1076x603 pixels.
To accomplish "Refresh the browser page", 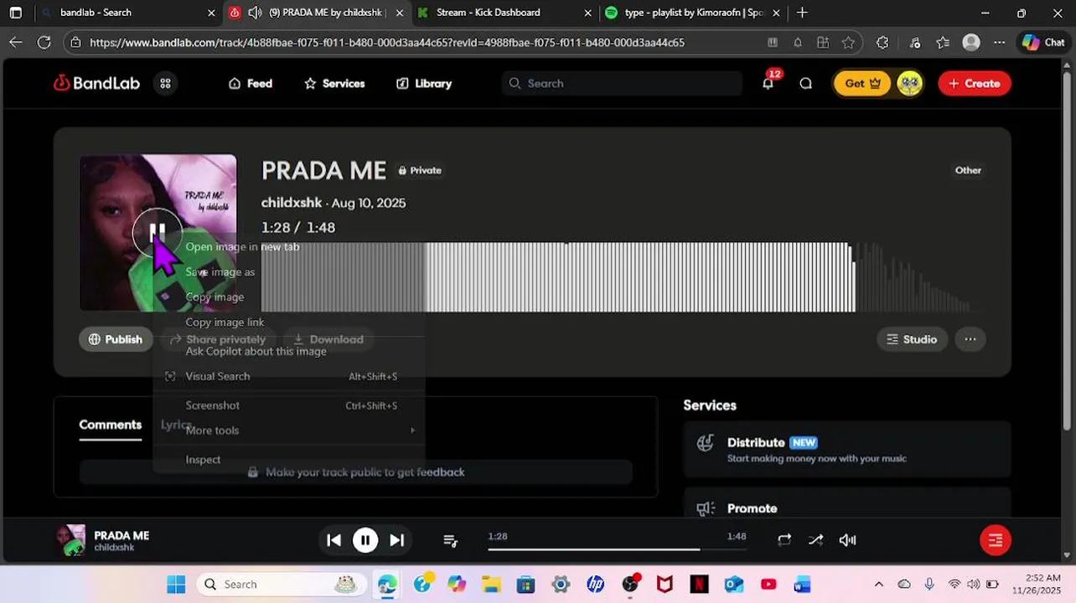I will point(44,43).
